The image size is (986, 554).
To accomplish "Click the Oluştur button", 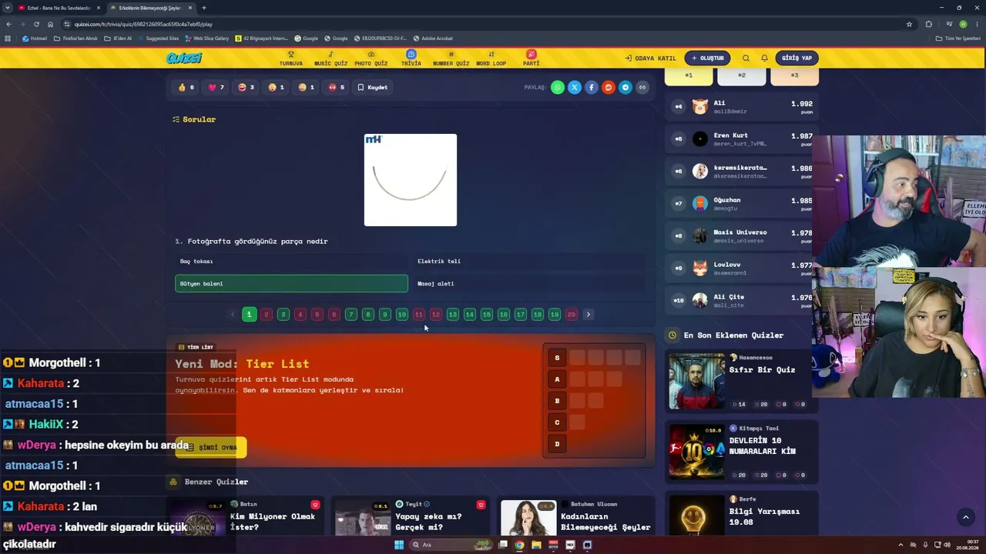I will click(707, 58).
